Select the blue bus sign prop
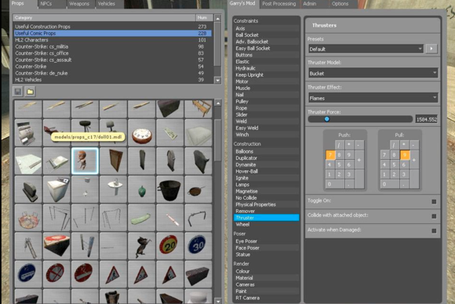The height and width of the screenshot is (304, 455). point(28,274)
